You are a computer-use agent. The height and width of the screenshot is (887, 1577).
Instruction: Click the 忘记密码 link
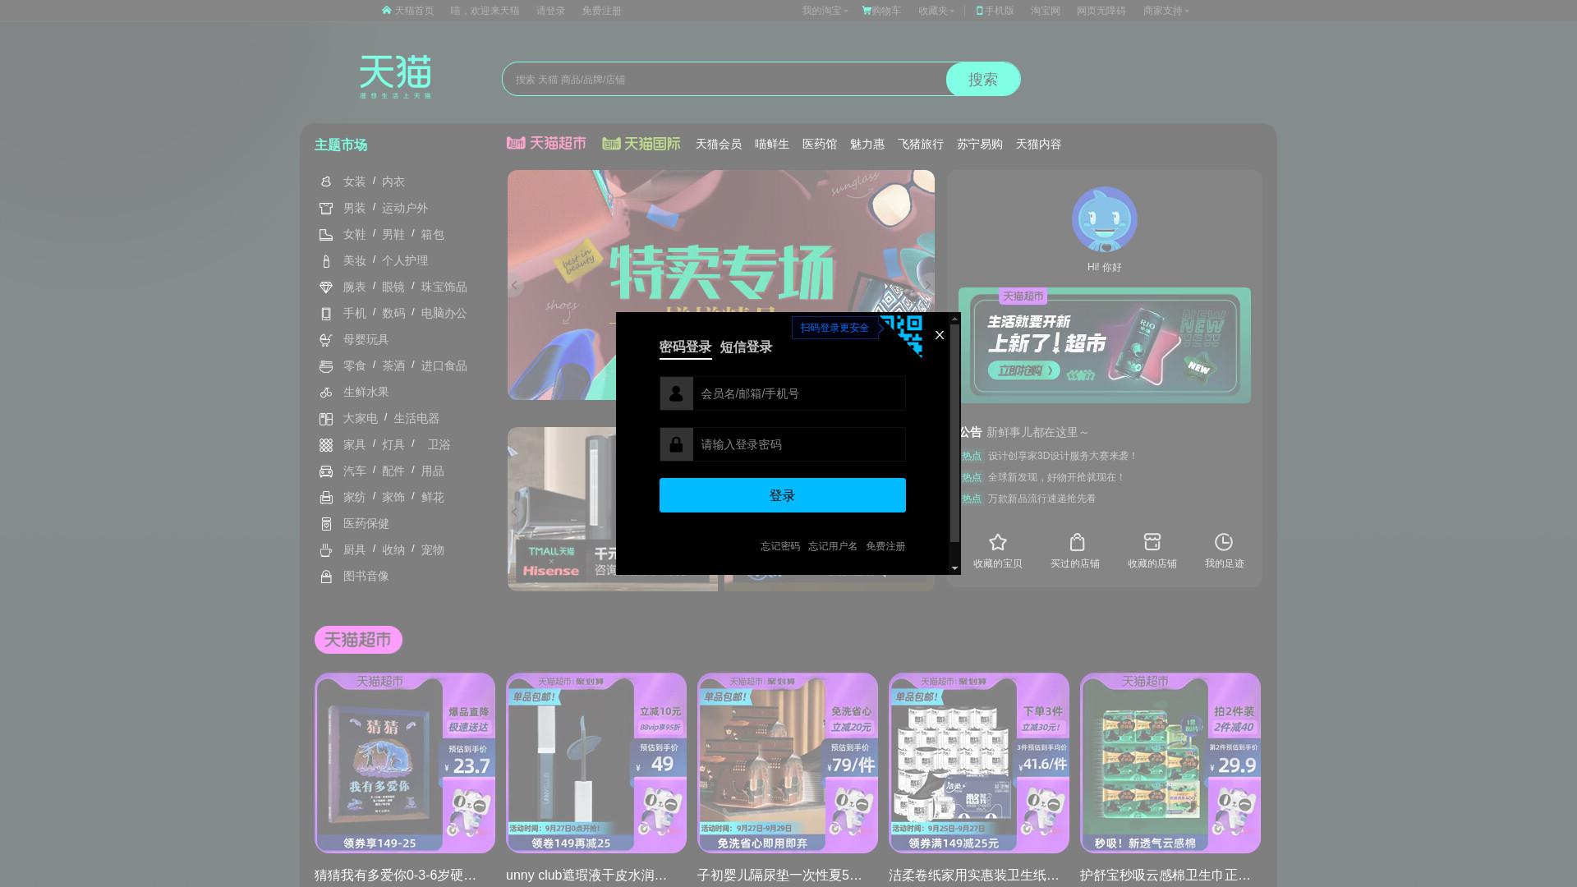click(x=780, y=546)
